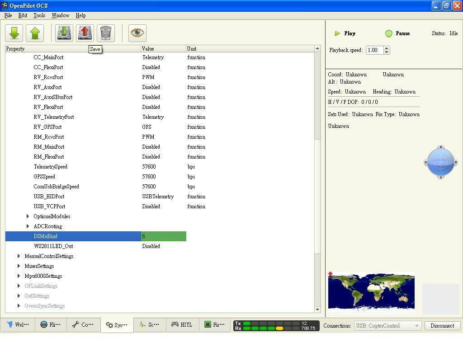Expand the MixerSettings node

[19, 266]
